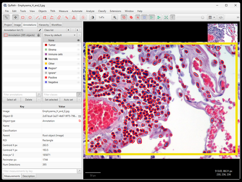This screenshot has height=182, width=242.
Task: Adjust the overlay opacity slider
Action: point(190,18)
